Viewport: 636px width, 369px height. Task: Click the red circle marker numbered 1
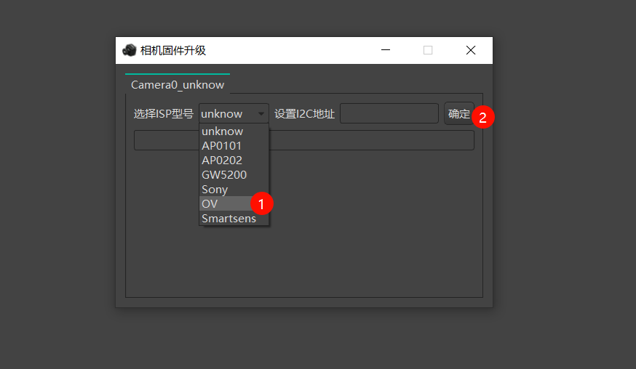click(x=261, y=203)
